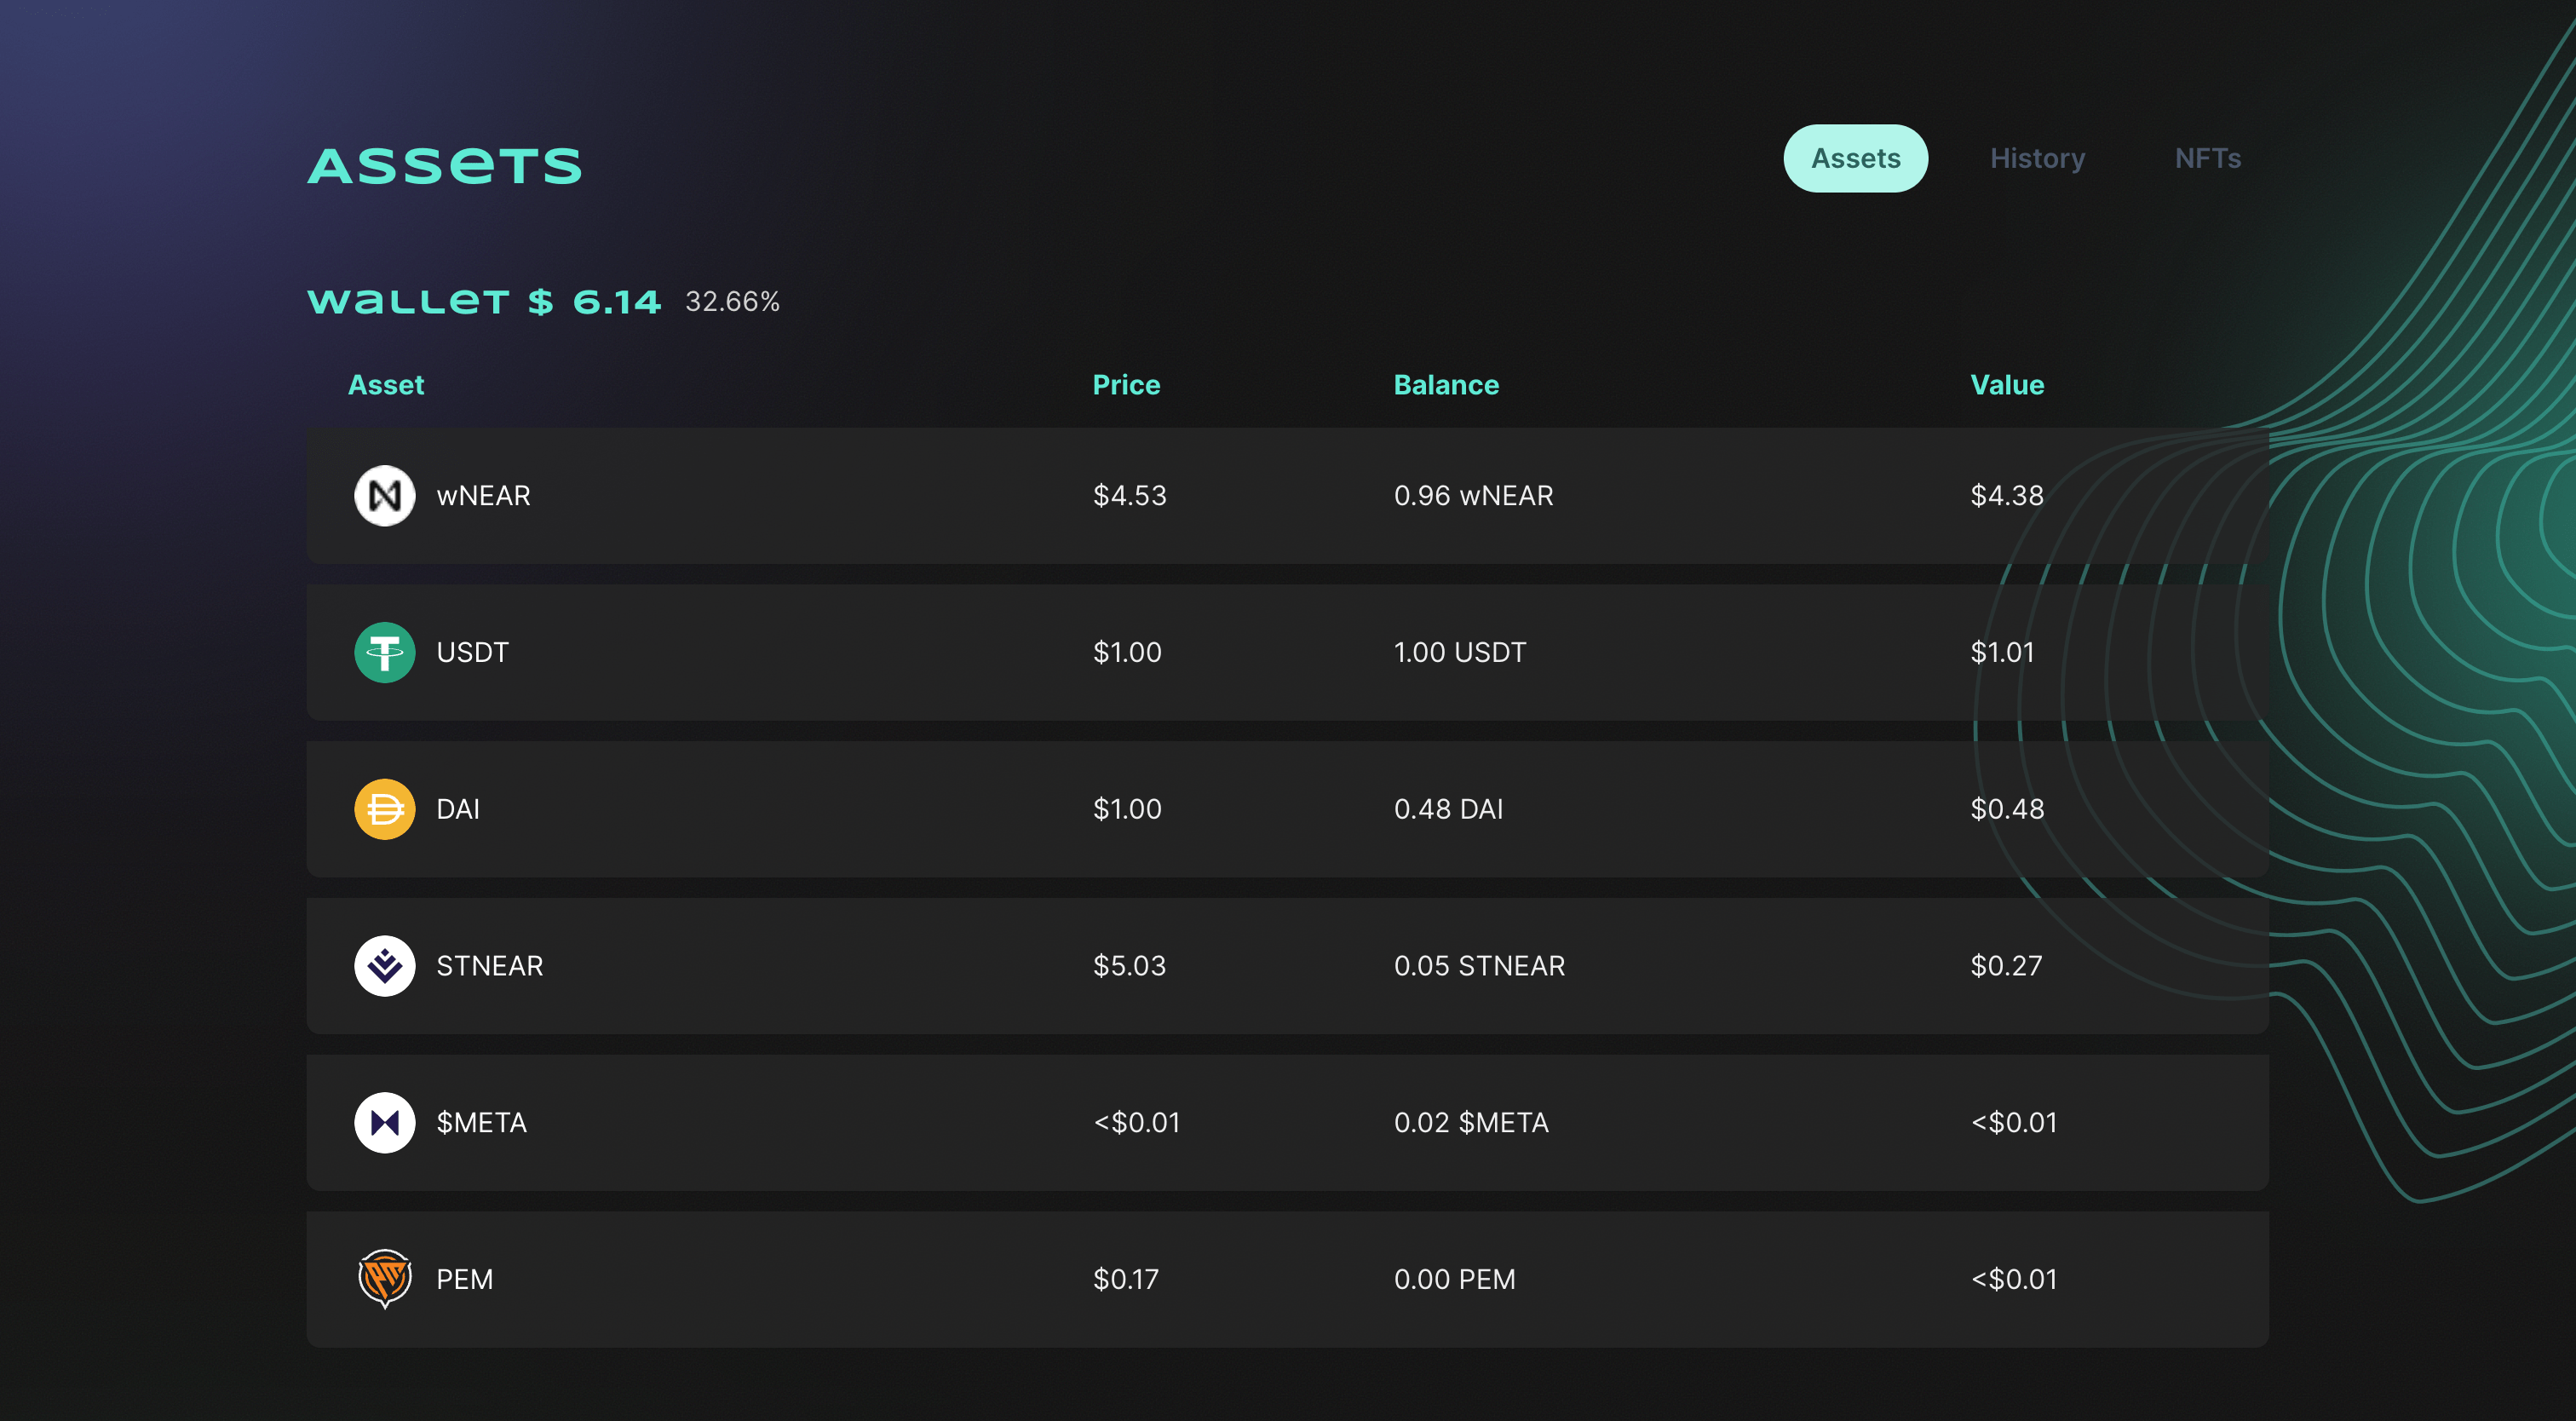Open the NFTs tab

point(2207,158)
